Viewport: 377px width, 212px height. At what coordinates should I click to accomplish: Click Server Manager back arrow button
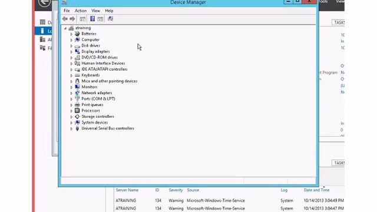(x=45, y=3)
